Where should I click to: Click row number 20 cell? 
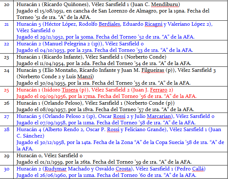[x=6, y=11]
